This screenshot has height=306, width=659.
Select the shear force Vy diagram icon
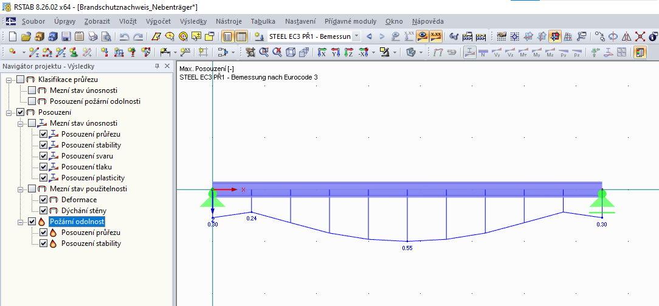[497, 52]
